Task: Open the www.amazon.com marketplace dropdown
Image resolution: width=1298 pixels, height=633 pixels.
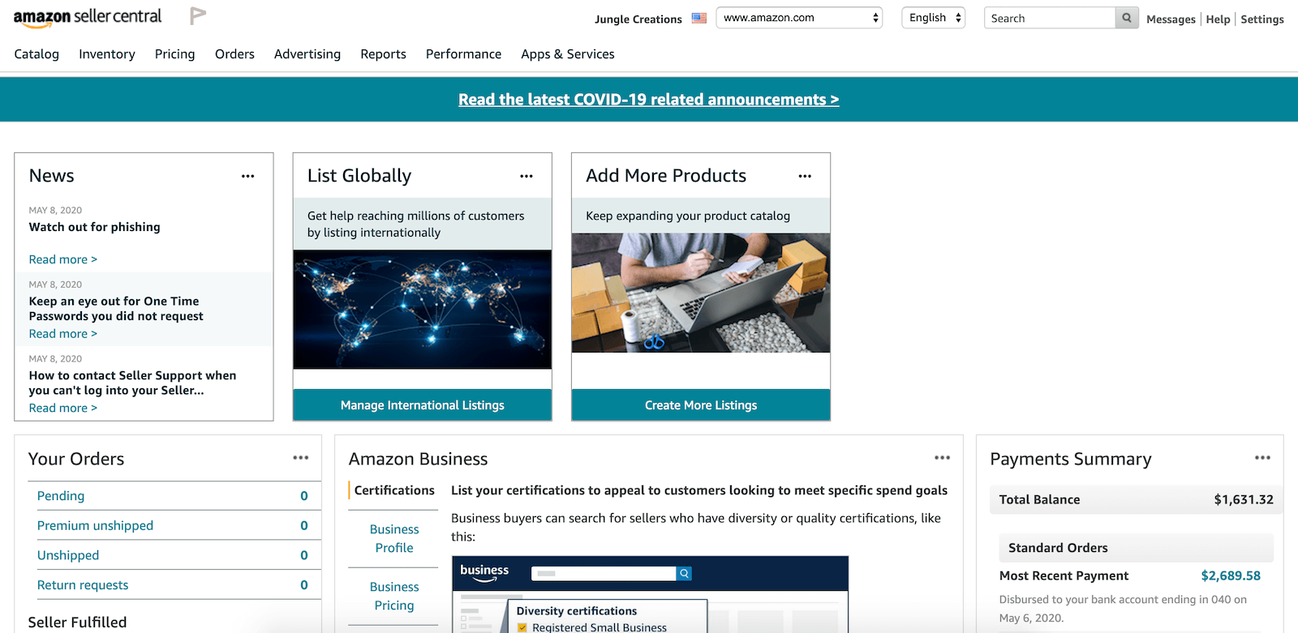Action: (x=799, y=18)
